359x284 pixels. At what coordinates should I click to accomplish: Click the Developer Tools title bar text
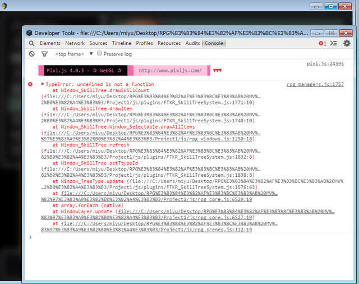pos(171,33)
